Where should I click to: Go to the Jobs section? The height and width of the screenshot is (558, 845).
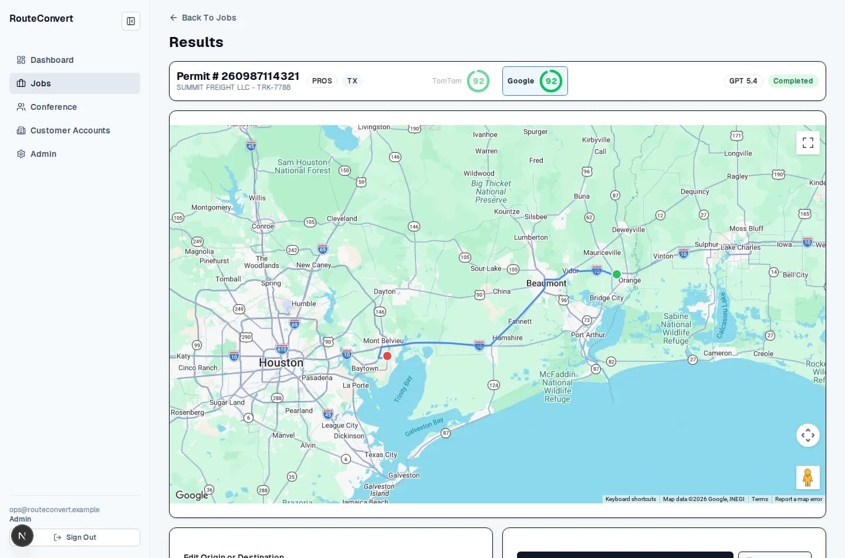pyautogui.click(x=75, y=83)
